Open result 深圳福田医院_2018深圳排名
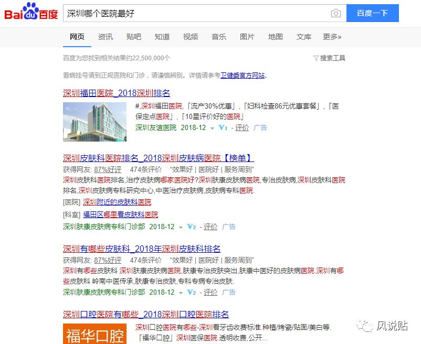The width and height of the screenshot is (421, 344). pyautogui.click(x=117, y=93)
